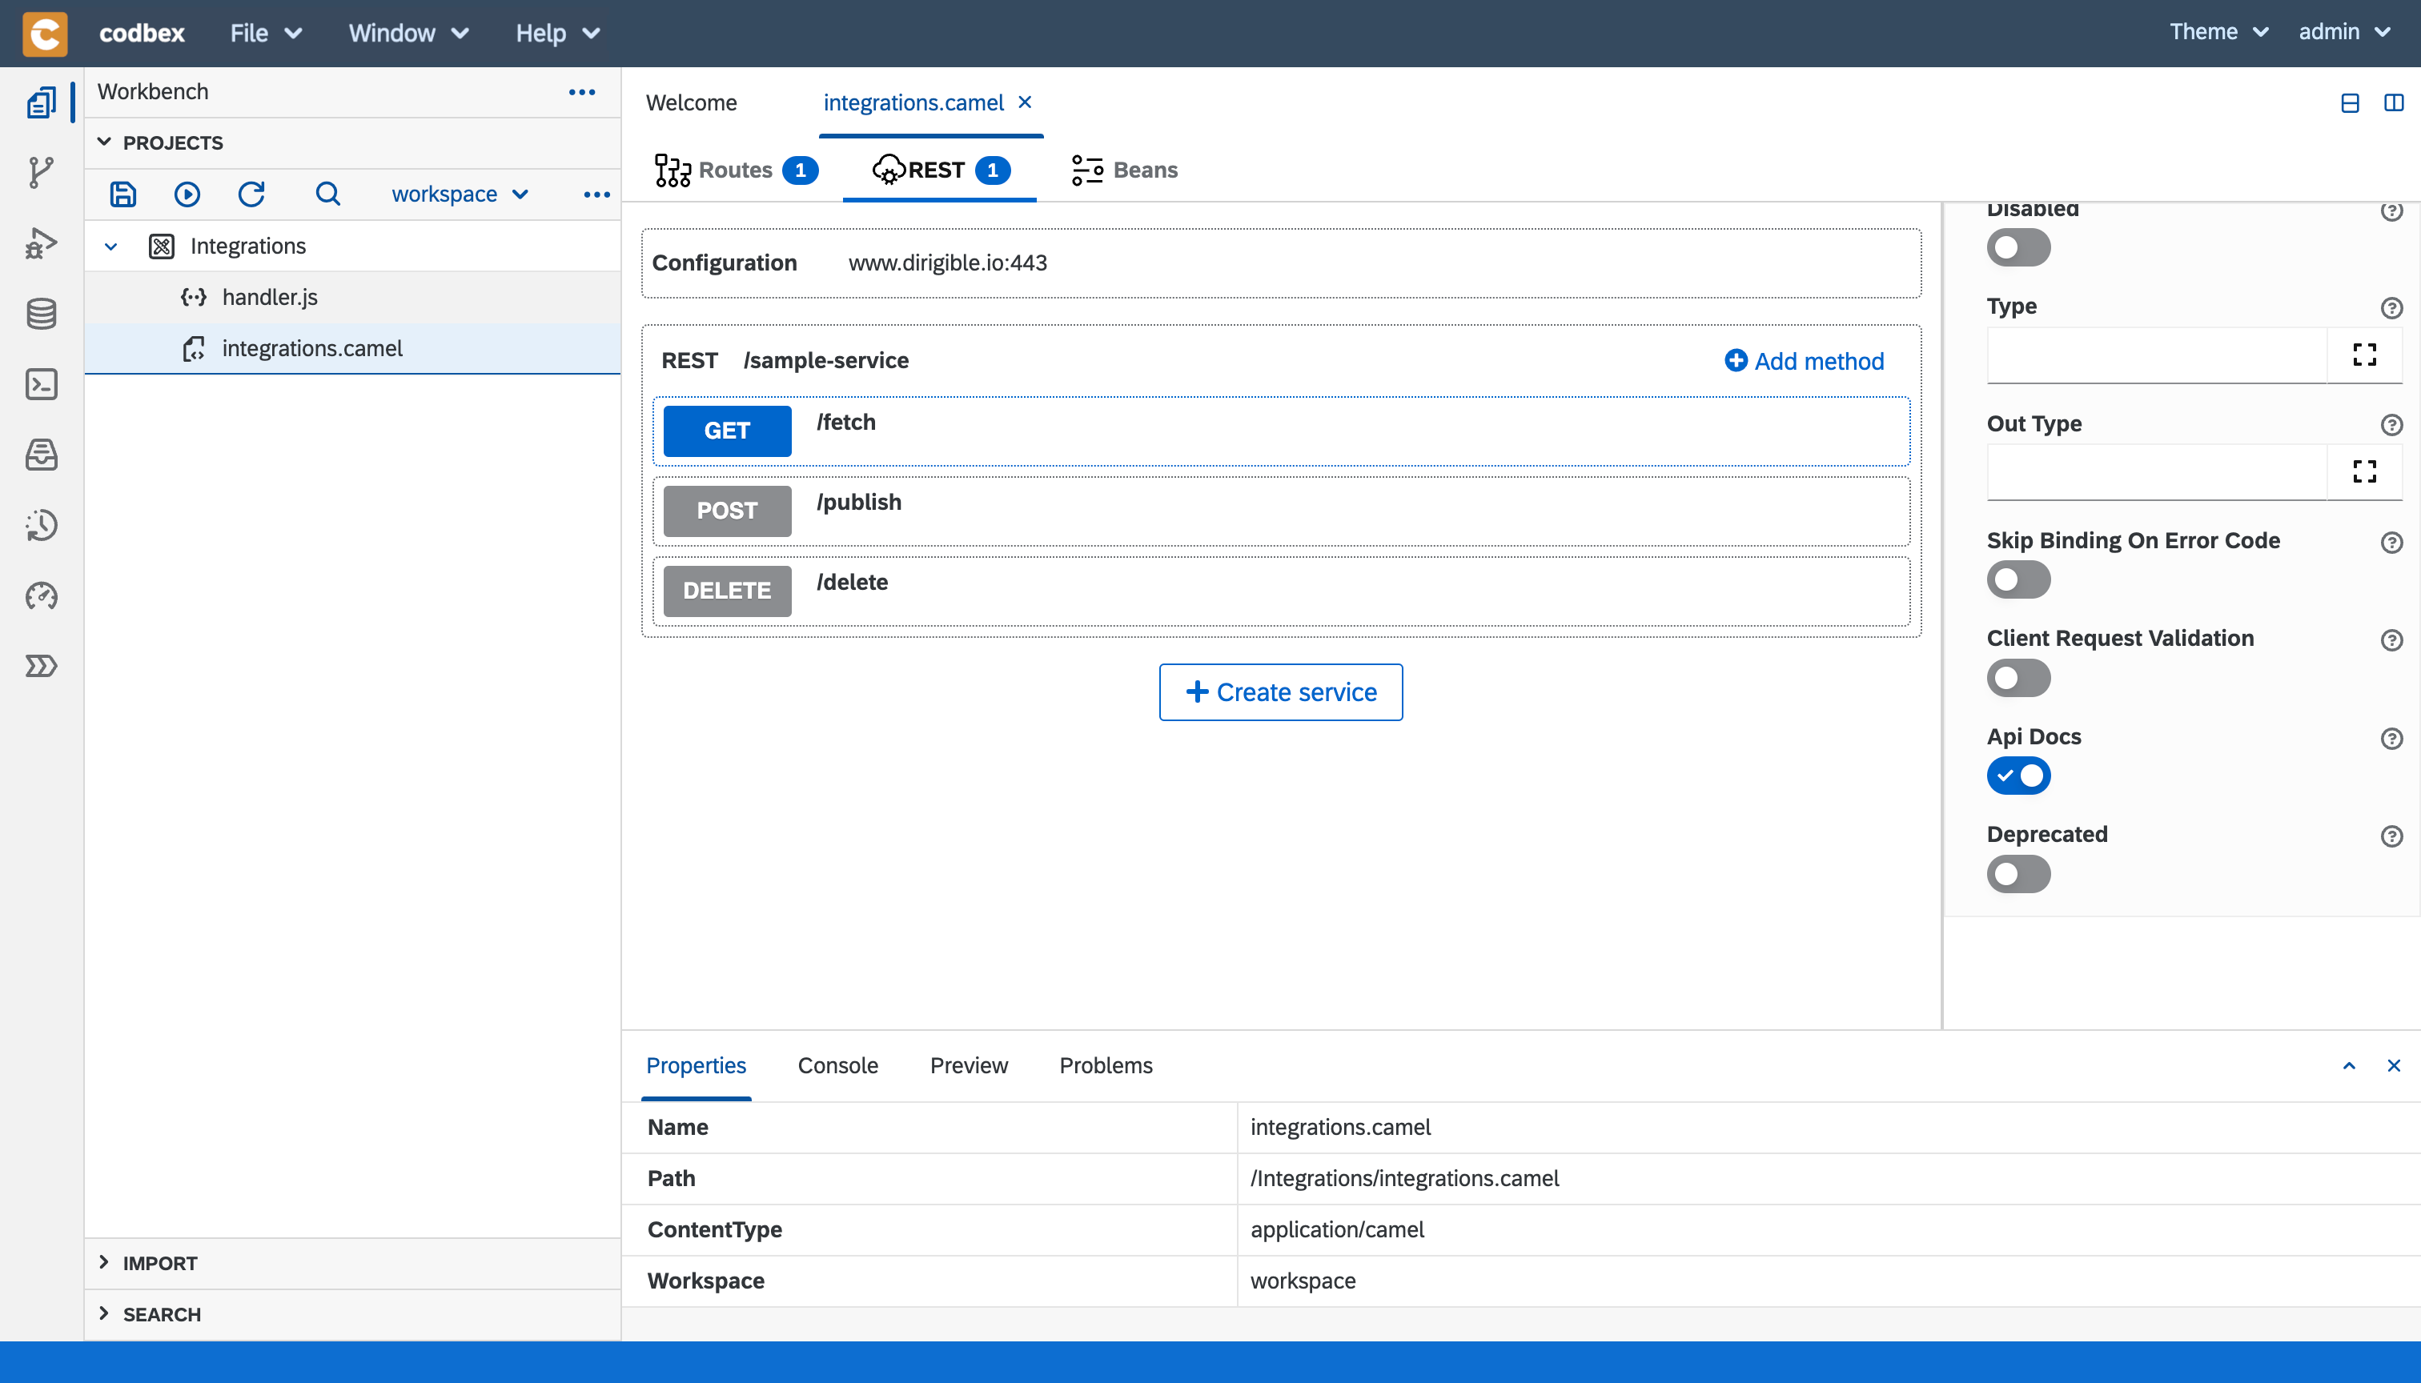Screen dimensions: 2421x1383
Task: Expand the Integrations project tree item
Action: tap(106, 246)
